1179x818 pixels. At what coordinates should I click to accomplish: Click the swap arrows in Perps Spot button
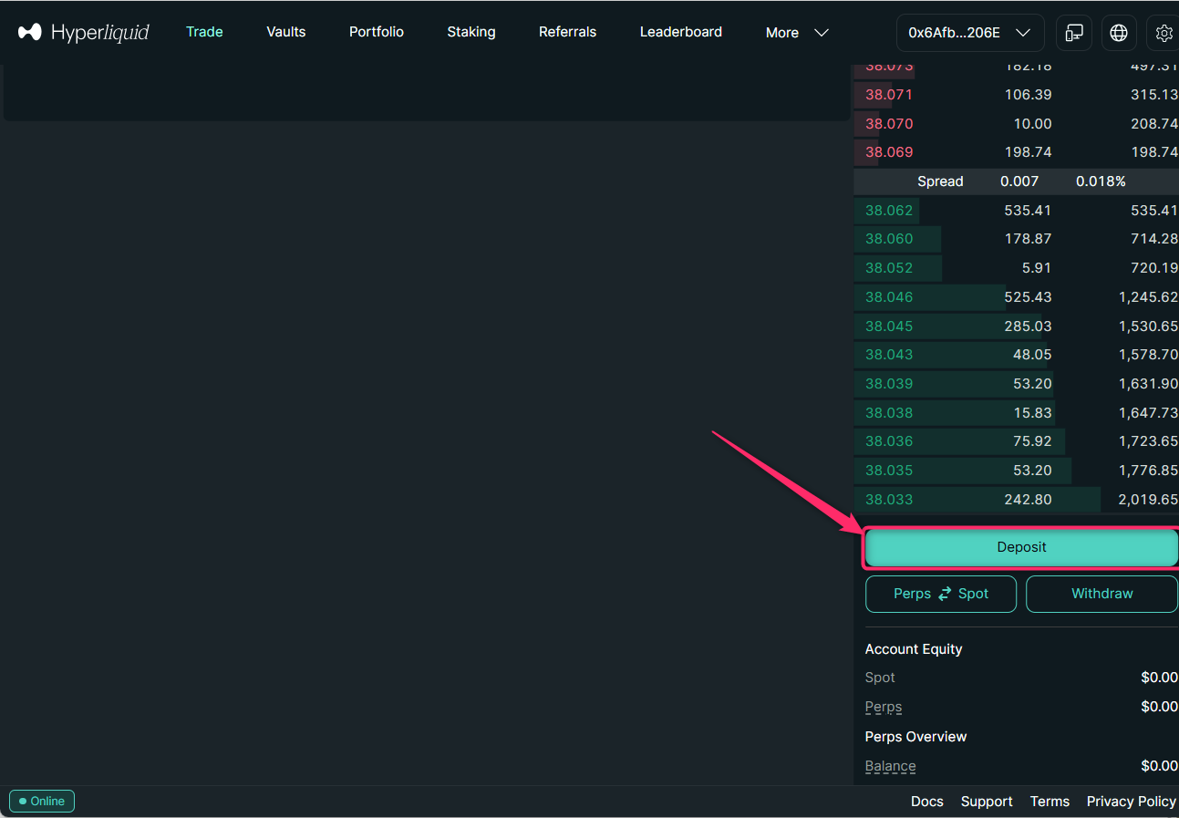(945, 594)
